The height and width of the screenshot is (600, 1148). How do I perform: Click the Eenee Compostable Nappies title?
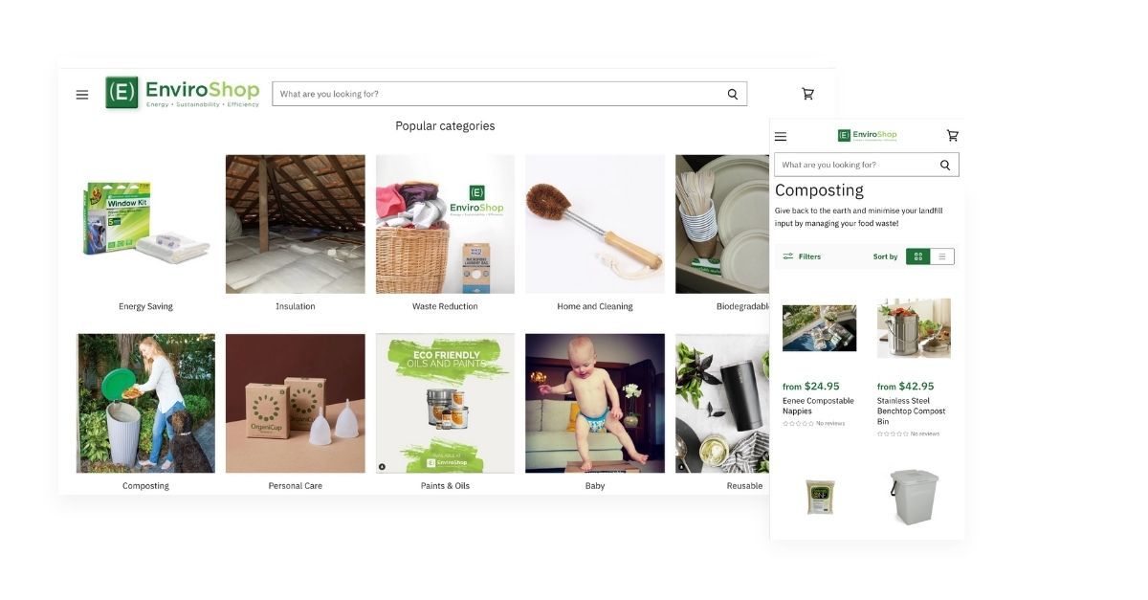[x=818, y=406]
